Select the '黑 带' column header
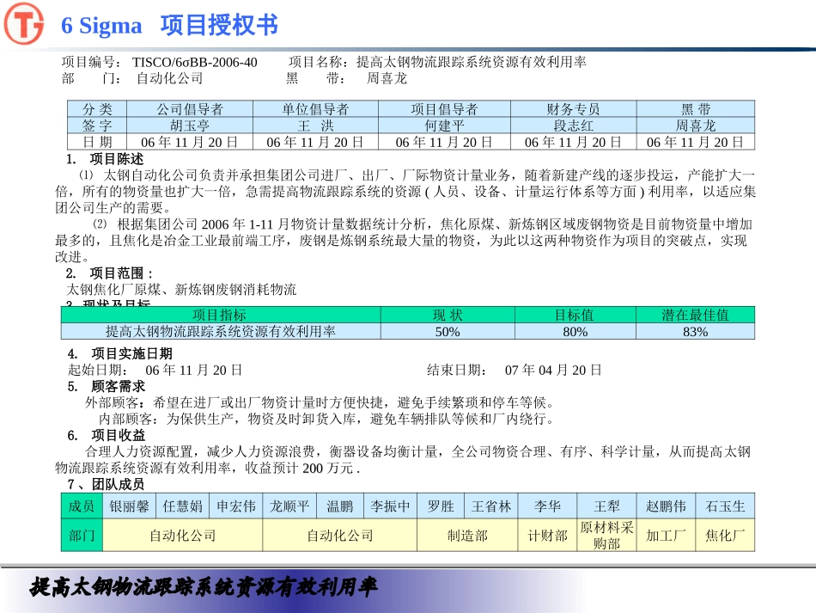 point(696,109)
